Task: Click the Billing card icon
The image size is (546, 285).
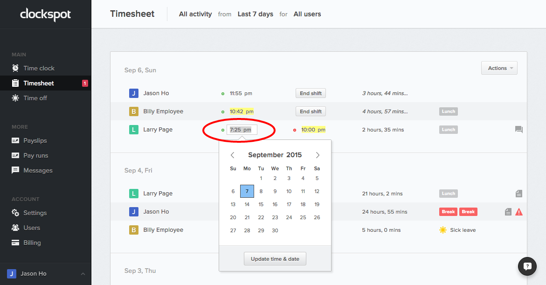Action: [15, 243]
